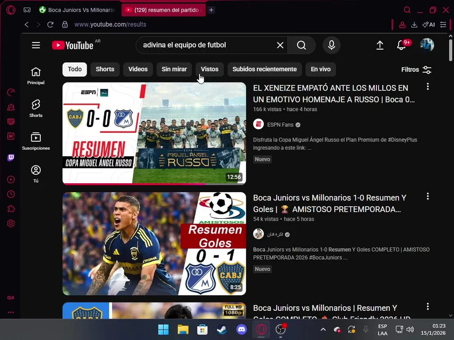Open Twitch in Opera sidebar
454x340 pixels.
[11, 158]
